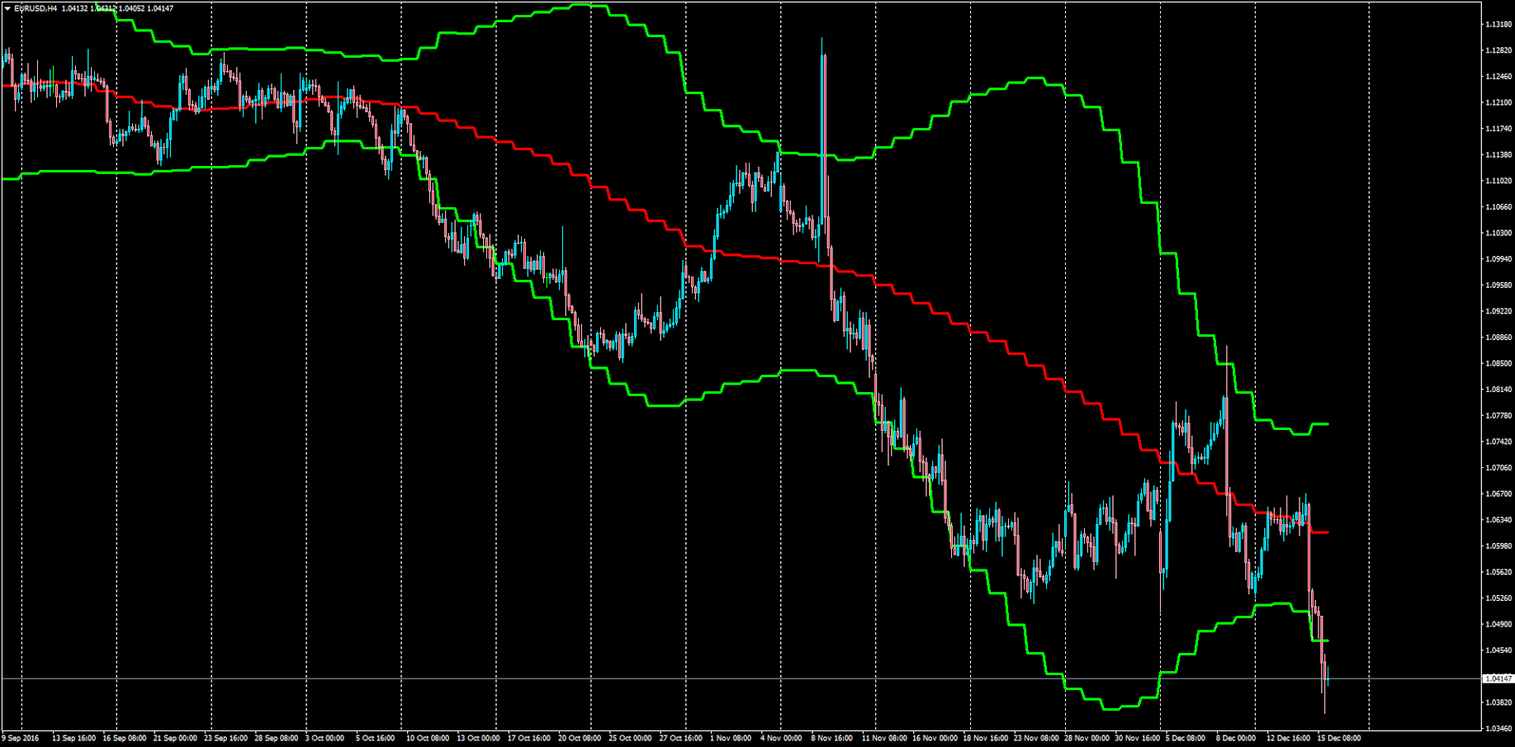Screen dimensions: 1515x747
Task: Click the 1.12820 price axis label
Action: (x=1498, y=50)
